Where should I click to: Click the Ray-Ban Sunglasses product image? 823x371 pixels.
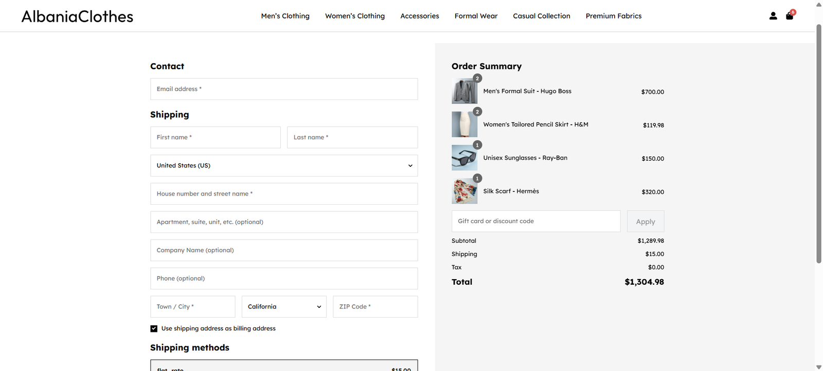[464, 158]
